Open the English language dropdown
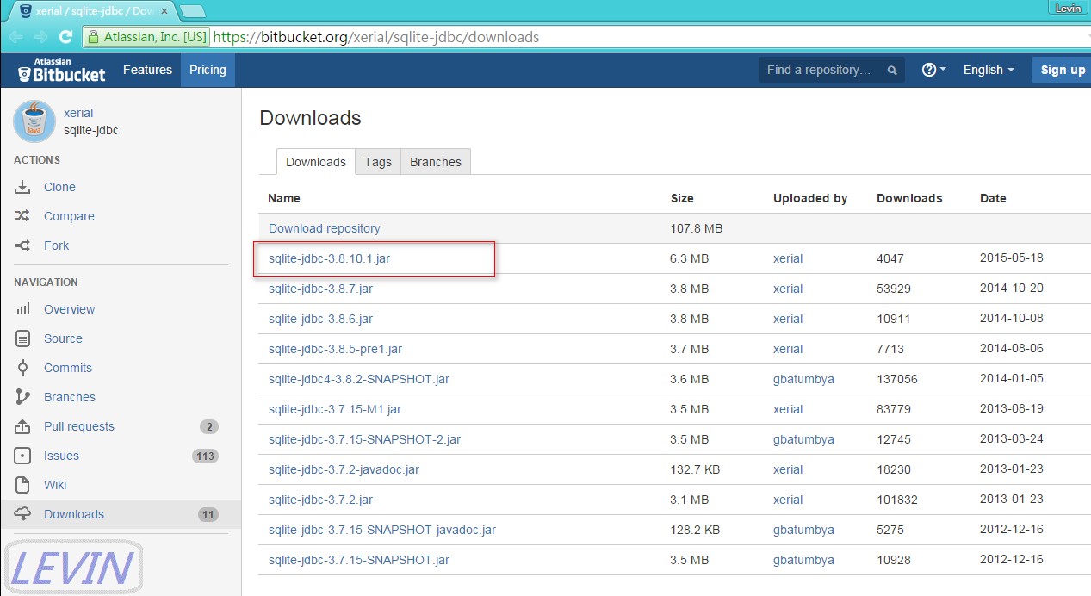This screenshot has width=1091, height=596. coord(987,70)
